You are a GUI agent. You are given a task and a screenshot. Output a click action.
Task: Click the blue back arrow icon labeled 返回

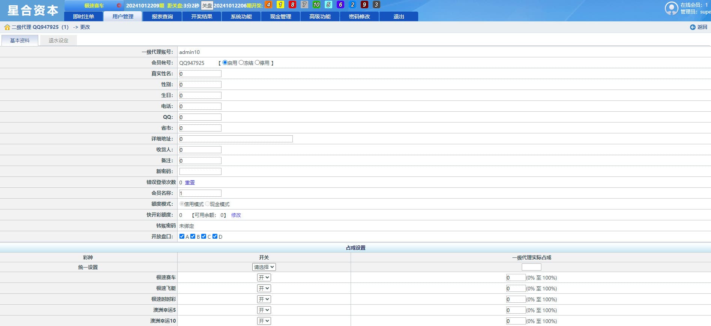click(x=693, y=27)
